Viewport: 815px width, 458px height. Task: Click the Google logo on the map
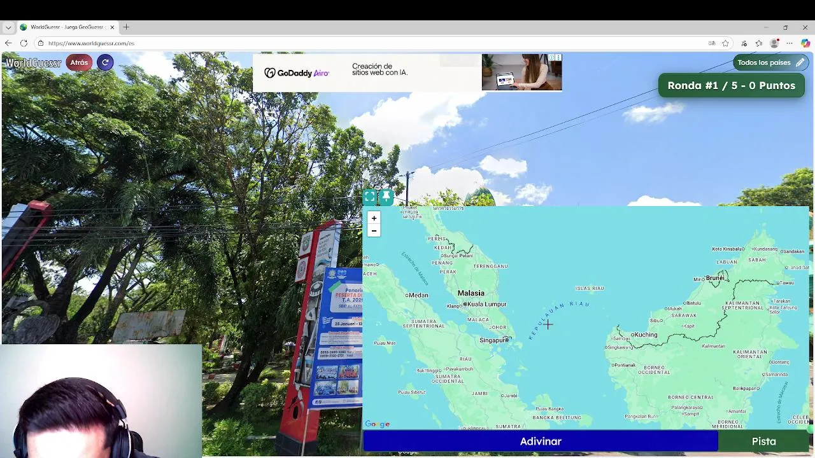[x=378, y=424]
